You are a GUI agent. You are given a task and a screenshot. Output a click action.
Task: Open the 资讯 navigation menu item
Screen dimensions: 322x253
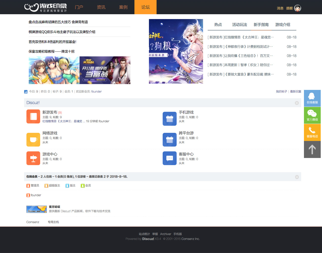(101, 7)
